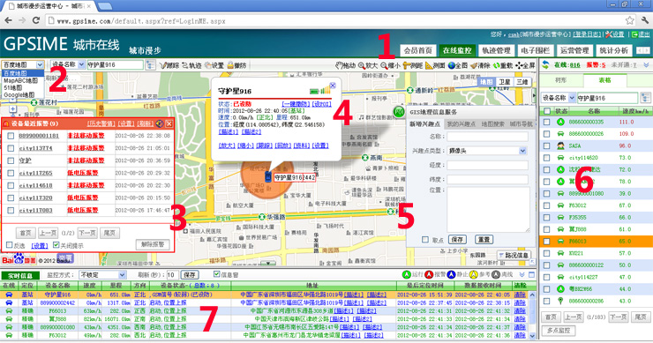Close the 守护星916 info popup
The height and width of the screenshot is (343, 653).
click(333, 85)
